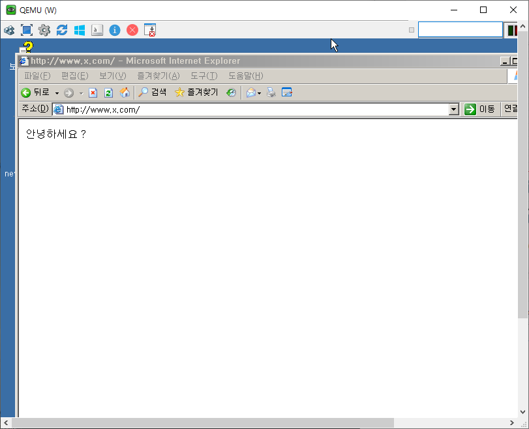The width and height of the screenshot is (529, 429).
Task: Open the 즐겨찾기 star toolbar button
Action: point(196,92)
